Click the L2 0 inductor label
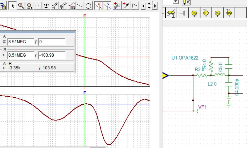The width and height of the screenshot is (247, 148). tap(212, 84)
